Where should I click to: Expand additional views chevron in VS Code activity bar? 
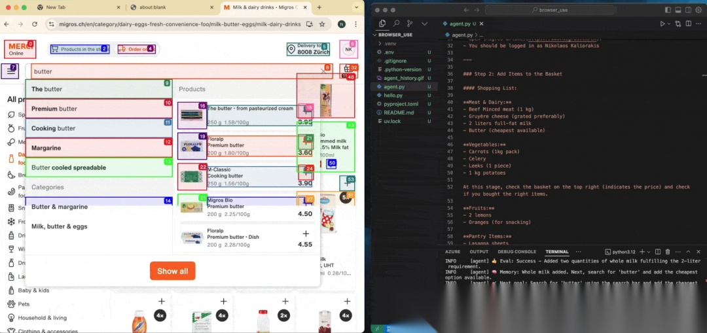pyautogui.click(x=424, y=24)
